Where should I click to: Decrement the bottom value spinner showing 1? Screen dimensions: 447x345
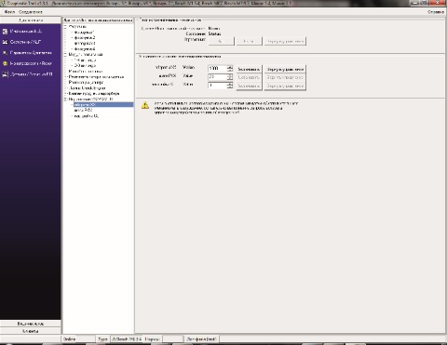230,87
